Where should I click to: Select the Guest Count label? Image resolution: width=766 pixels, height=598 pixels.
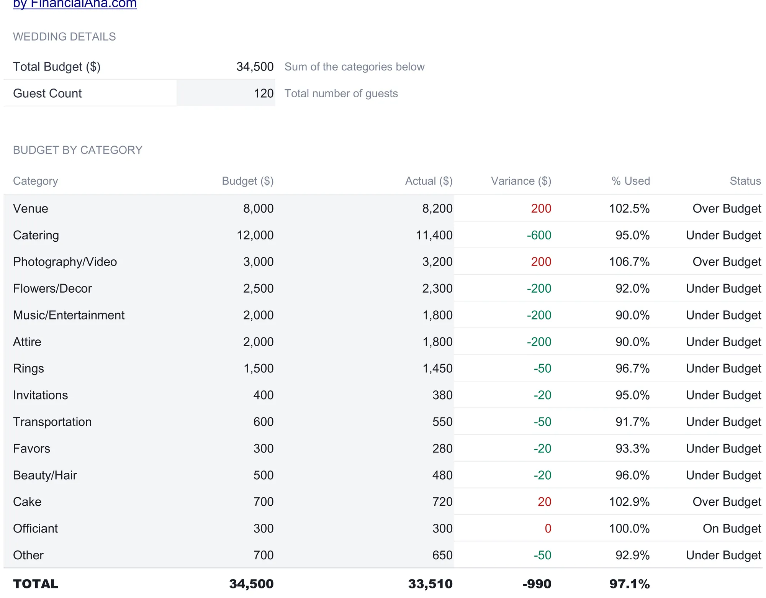click(x=47, y=93)
